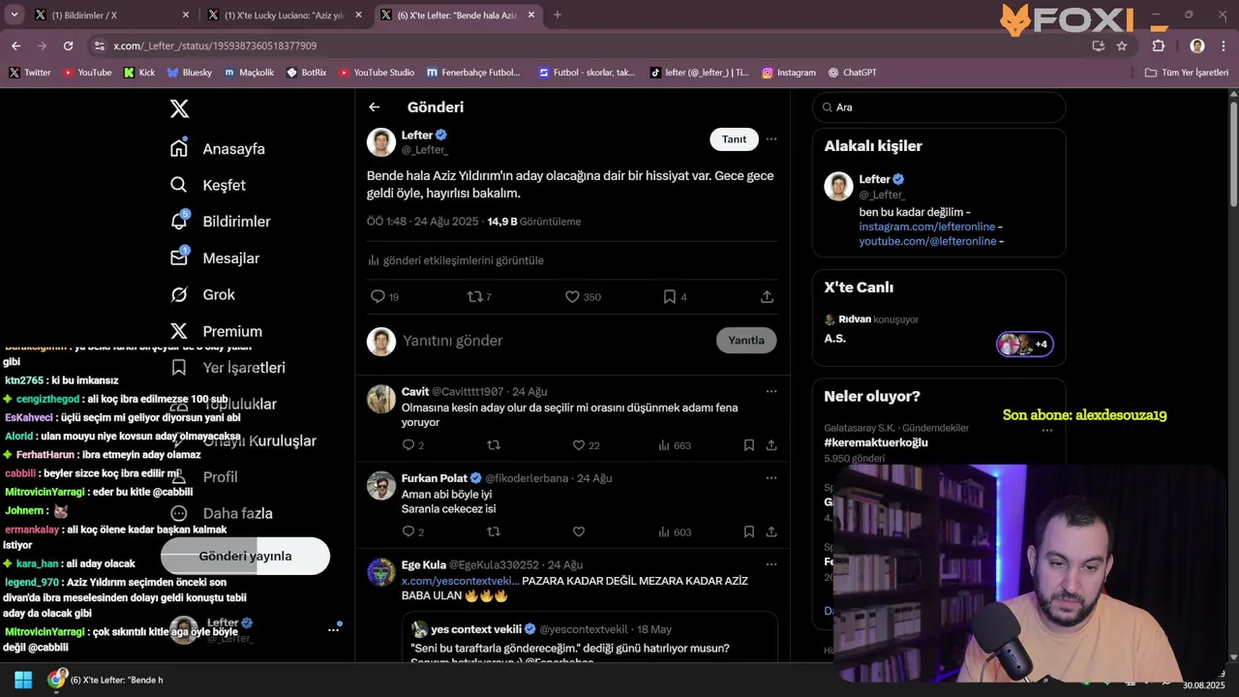Open more options on Lefter's post
The image size is (1239, 697).
[x=771, y=139]
